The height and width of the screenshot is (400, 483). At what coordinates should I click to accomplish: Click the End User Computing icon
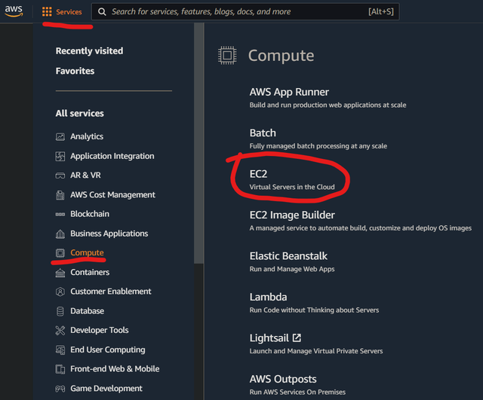(60, 350)
